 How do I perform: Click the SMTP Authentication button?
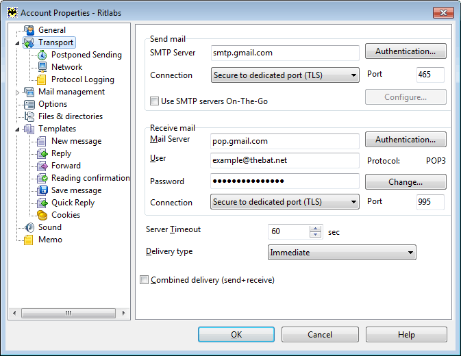[406, 51]
